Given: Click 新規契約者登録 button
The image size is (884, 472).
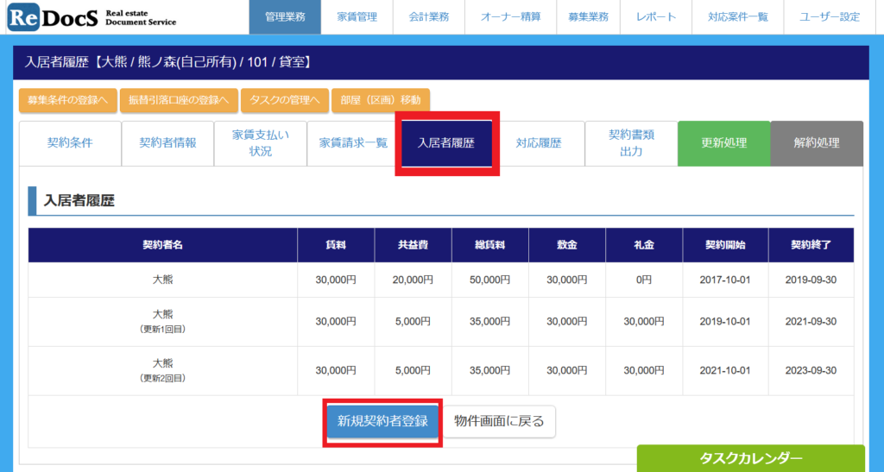Looking at the screenshot, I should pyautogui.click(x=382, y=421).
